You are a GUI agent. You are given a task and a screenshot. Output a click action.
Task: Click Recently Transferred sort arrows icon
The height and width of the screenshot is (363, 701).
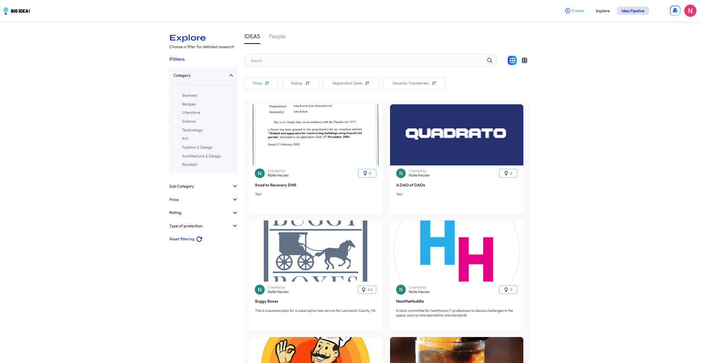[x=434, y=83]
